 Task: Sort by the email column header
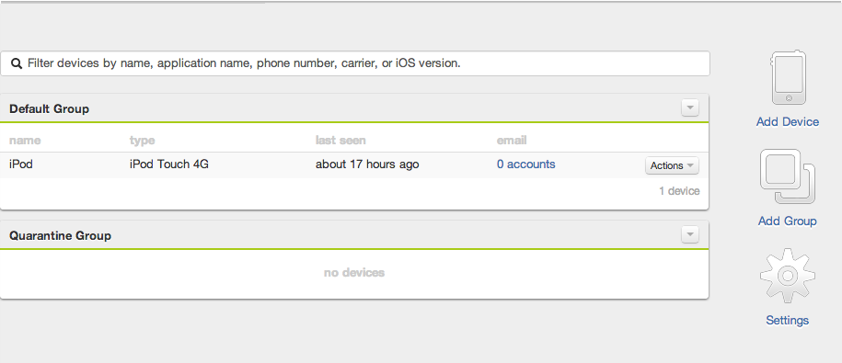[x=512, y=141]
